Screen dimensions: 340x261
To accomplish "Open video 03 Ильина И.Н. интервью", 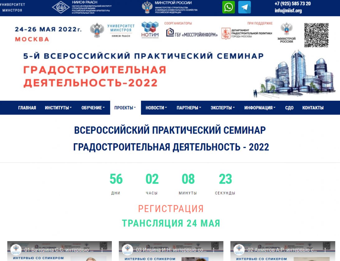I will (171, 250).
